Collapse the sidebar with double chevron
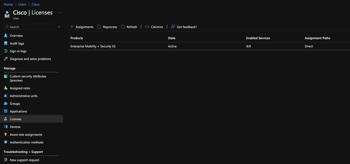 point(59,27)
